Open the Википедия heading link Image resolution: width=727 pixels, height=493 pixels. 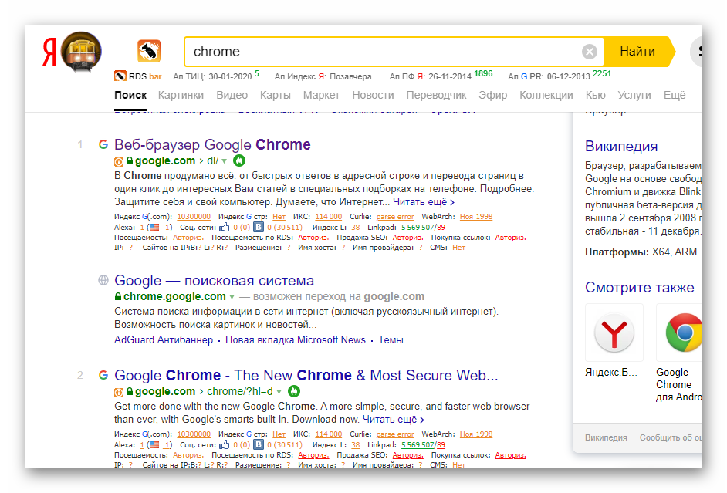point(621,147)
